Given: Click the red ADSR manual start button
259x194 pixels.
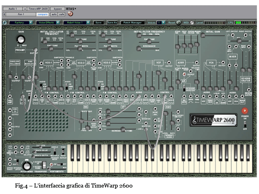Looking at the screenshot, I should click(184, 74).
